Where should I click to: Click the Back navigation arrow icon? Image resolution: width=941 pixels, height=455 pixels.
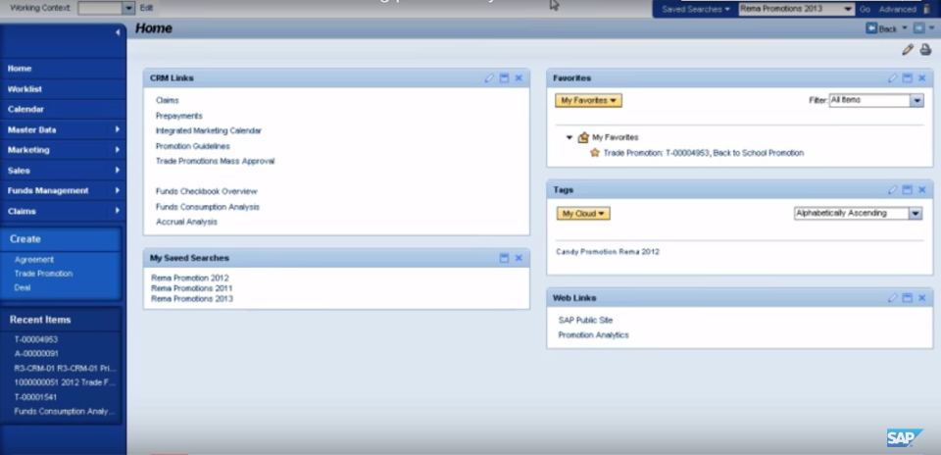click(x=871, y=28)
